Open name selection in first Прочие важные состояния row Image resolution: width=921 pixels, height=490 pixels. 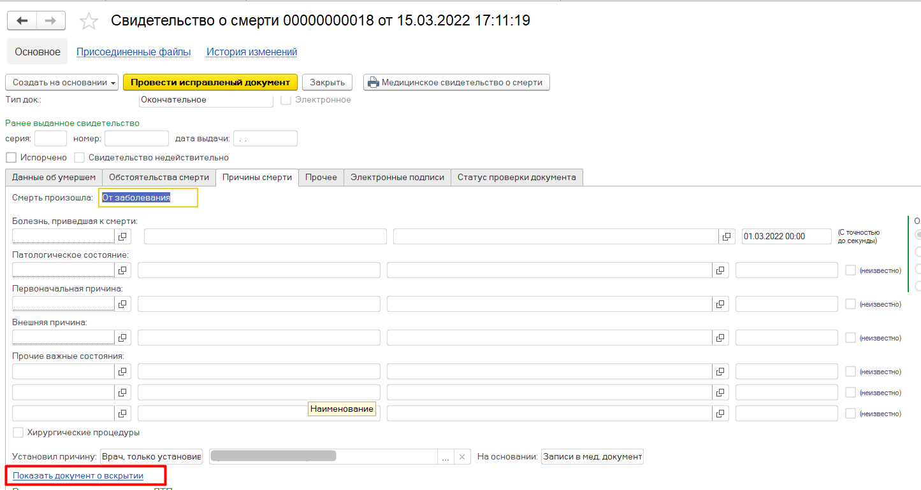(720, 371)
